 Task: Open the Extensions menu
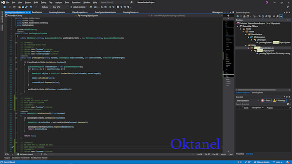76,3
